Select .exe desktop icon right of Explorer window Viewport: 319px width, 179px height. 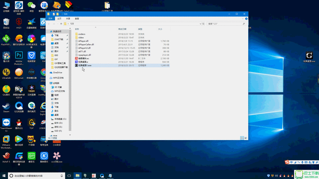coord(309,57)
